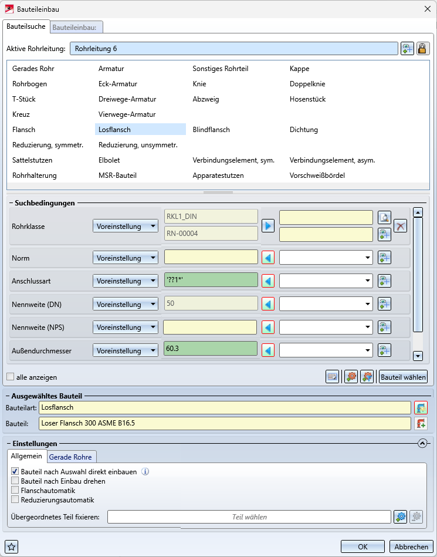Click the table settings icon left of Bauteil wählen
The width and height of the screenshot is (437, 557).
pos(332,377)
